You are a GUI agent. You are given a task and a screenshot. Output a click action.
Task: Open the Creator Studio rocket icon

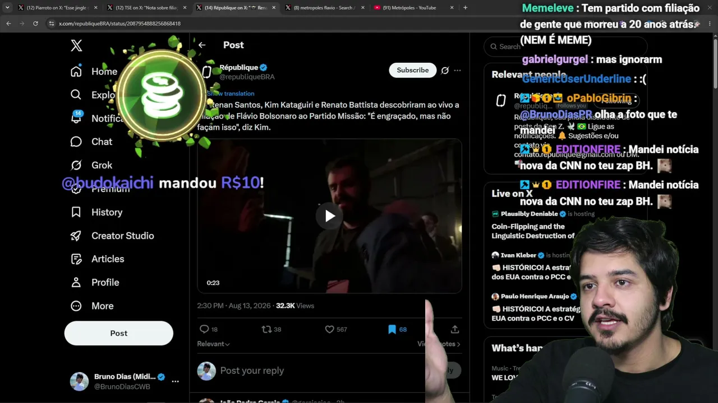click(x=76, y=236)
